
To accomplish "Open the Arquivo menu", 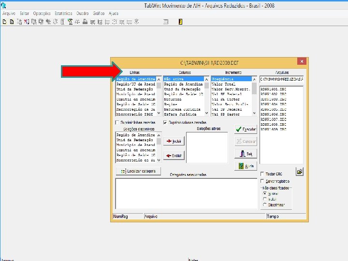I will click(x=9, y=14).
